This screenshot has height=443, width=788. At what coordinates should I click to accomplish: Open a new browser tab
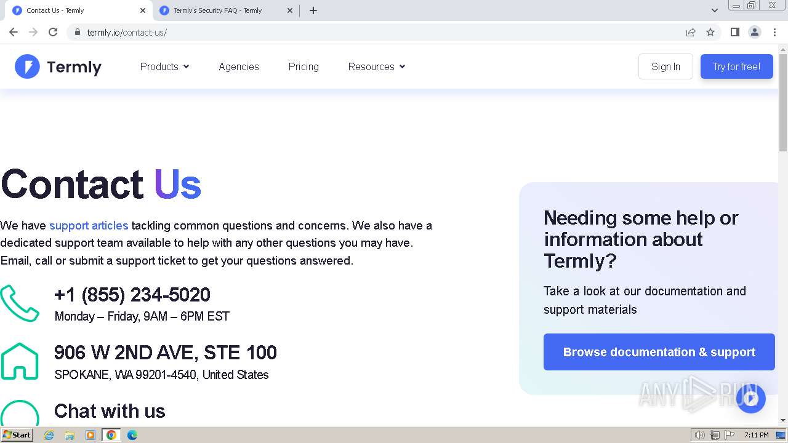(x=313, y=10)
